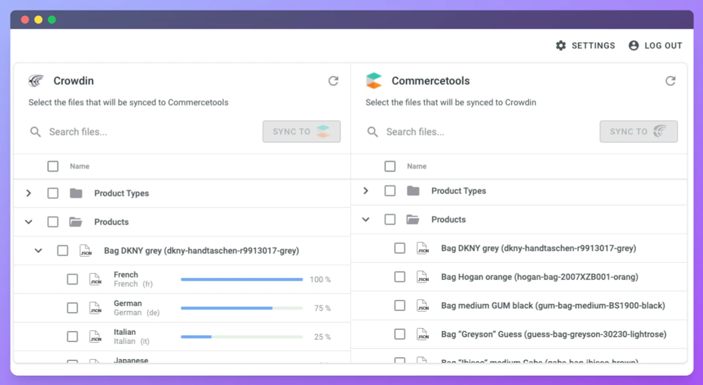Select Commercetools 'Product Types' row text
This screenshot has width=703, height=385.
[459, 191]
